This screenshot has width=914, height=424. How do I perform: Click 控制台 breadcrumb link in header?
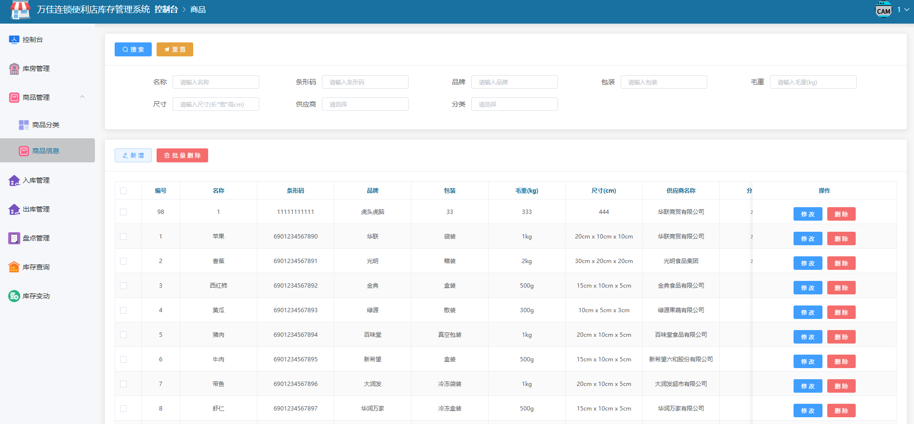coord(166,10)
